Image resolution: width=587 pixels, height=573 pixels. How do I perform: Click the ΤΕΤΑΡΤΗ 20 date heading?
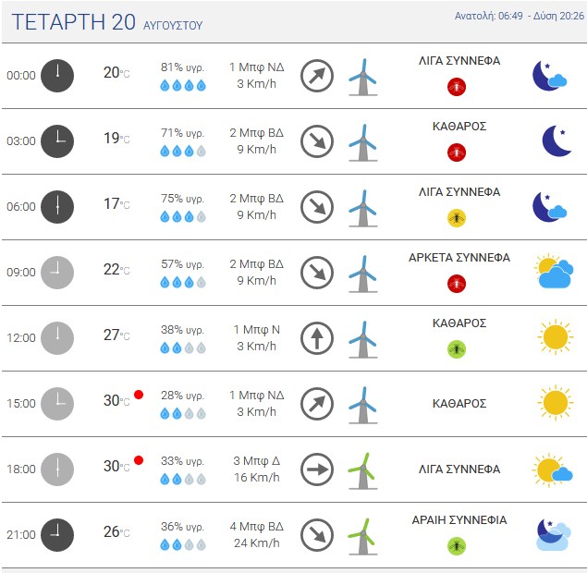tap(74, 21)
